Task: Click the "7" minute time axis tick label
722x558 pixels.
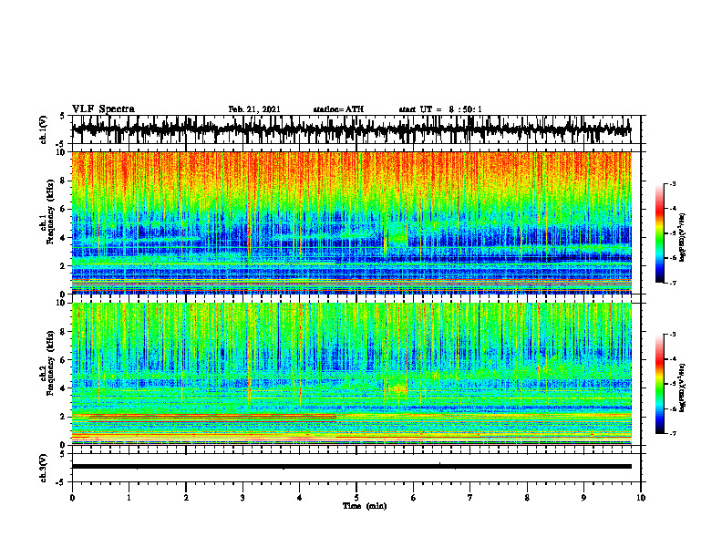Action: coord(470,498)
